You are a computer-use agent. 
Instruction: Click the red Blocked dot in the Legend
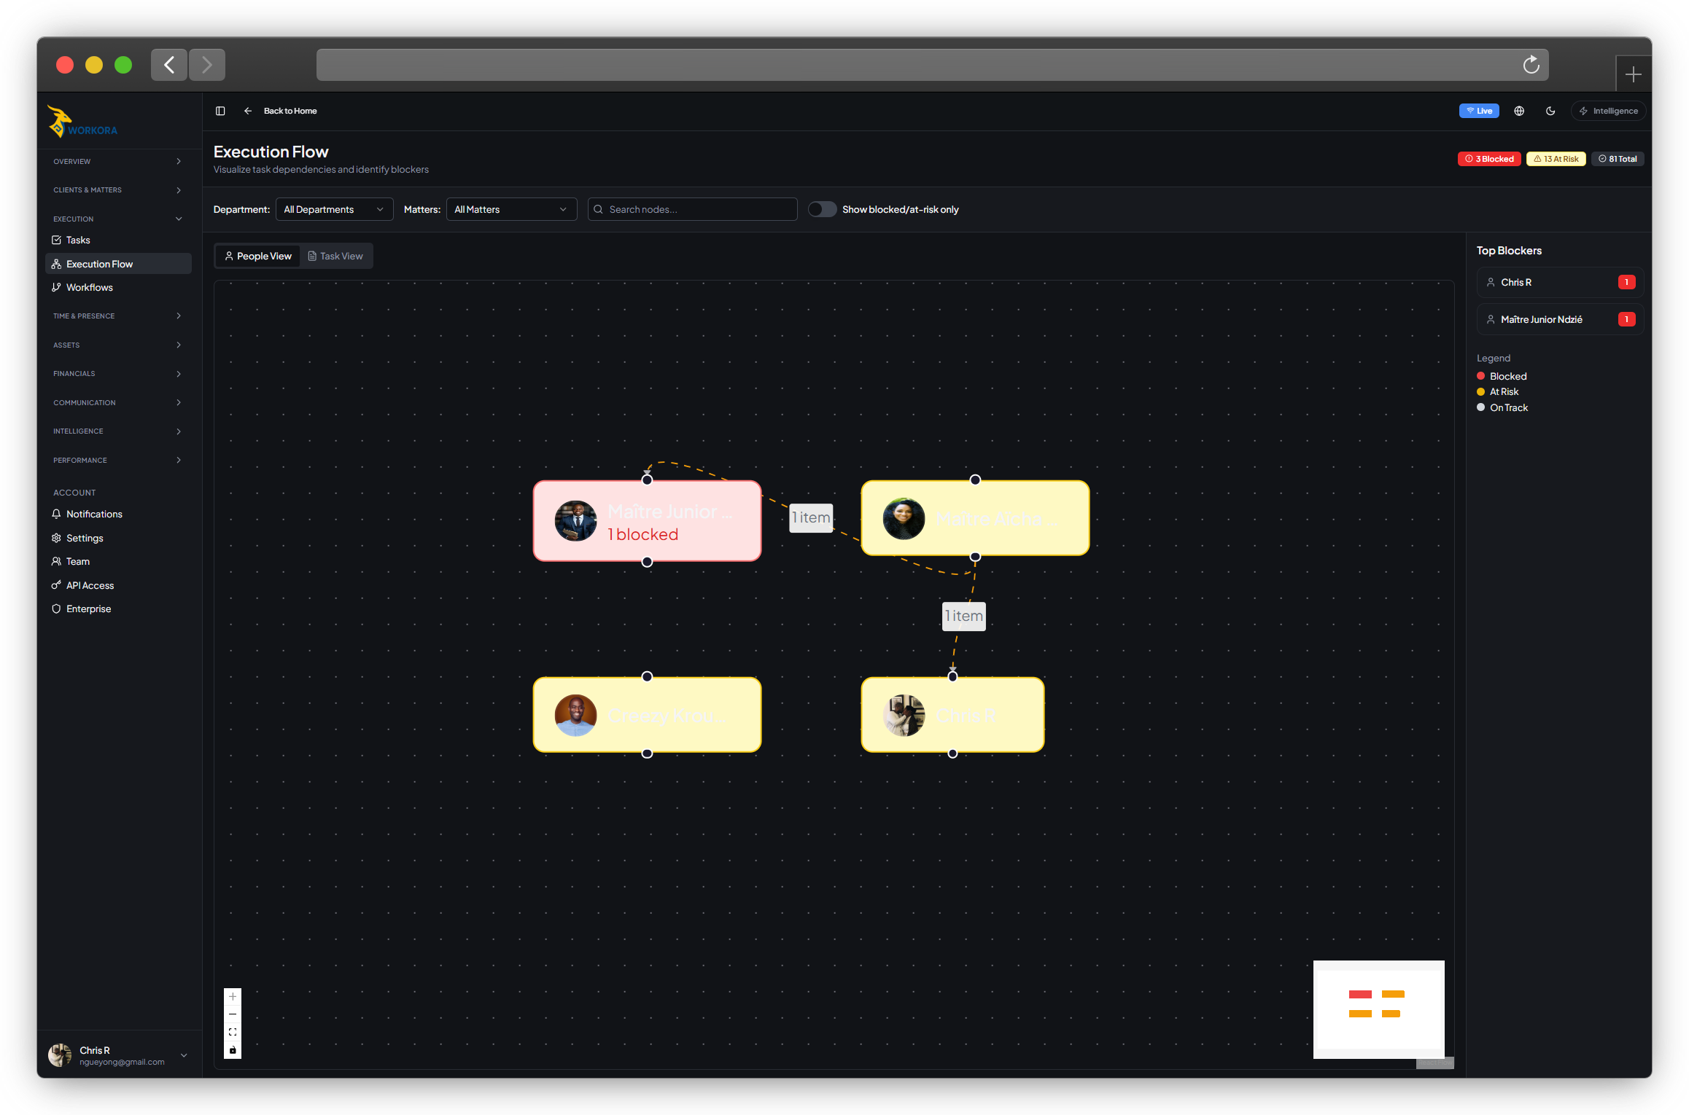coord(1481,376)
